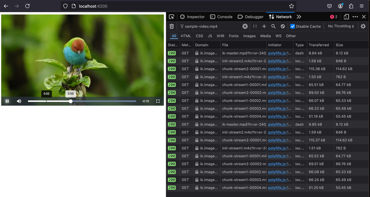The width and height of the screenshot is (370, 197).
Task: Open the No Throttling dropdown
Action: tap(340, 26)
